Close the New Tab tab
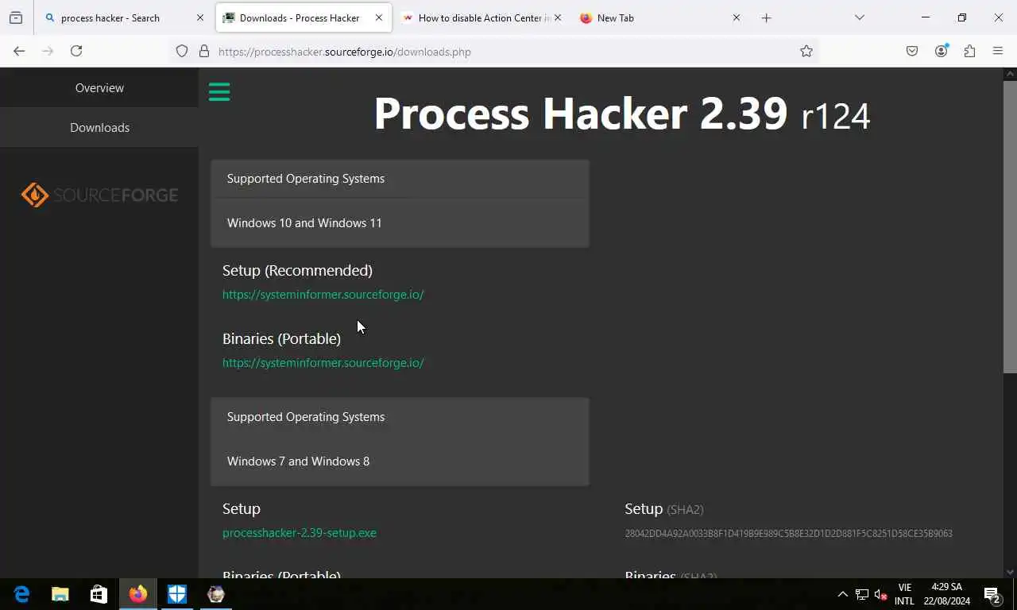The image size is (1017, 610). click(x=737, y=17)
